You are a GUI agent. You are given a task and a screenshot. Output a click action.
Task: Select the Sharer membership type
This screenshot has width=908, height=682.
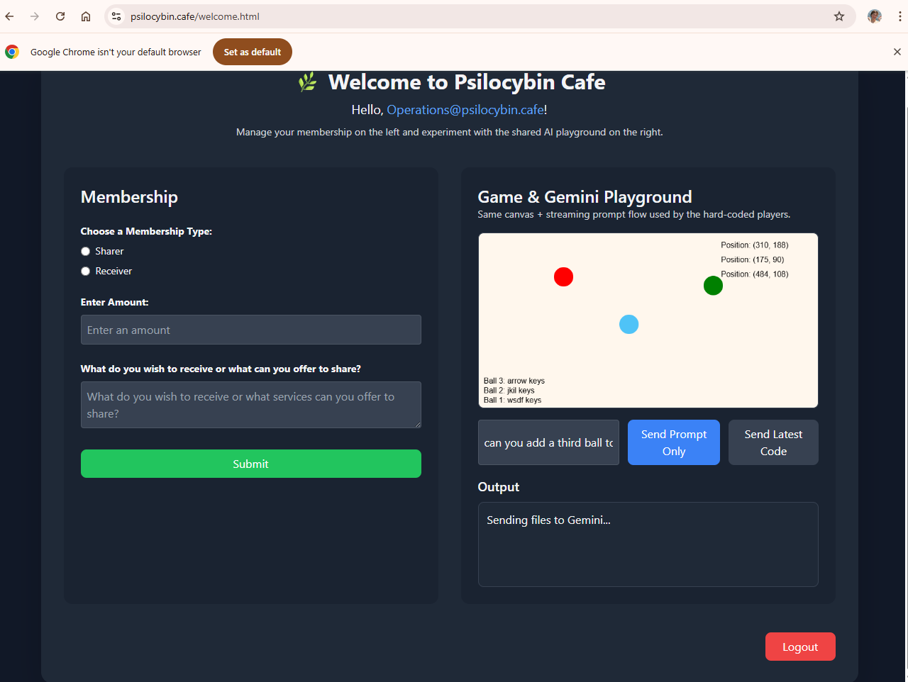(86, 252)
